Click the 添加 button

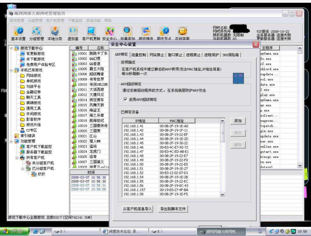point(238,121)
